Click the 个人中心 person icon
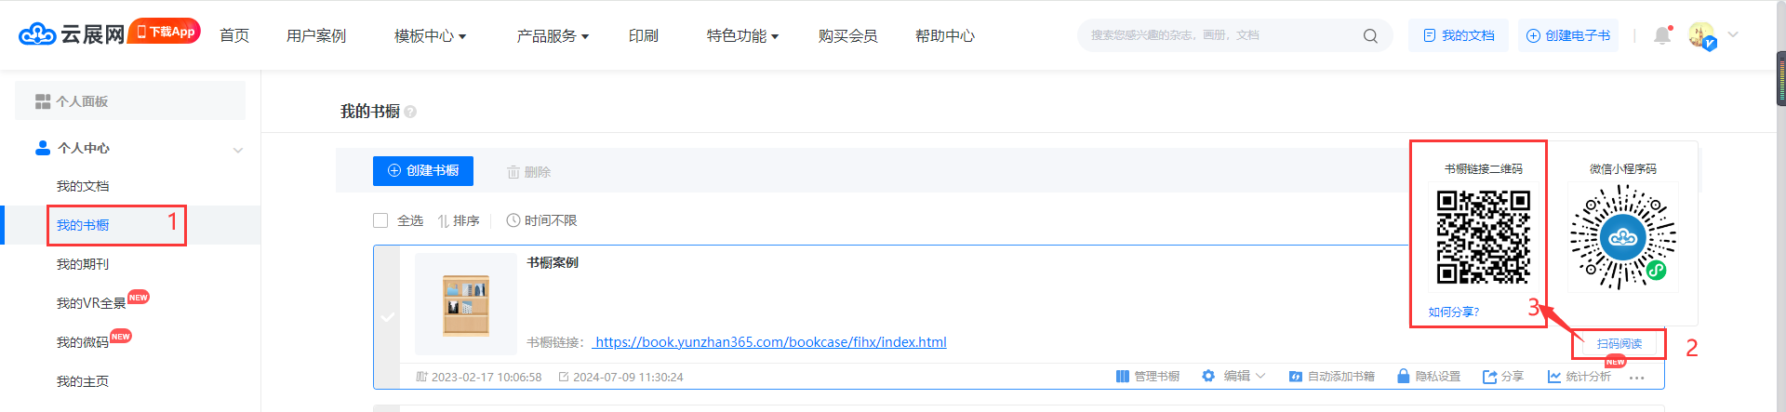 42,148
